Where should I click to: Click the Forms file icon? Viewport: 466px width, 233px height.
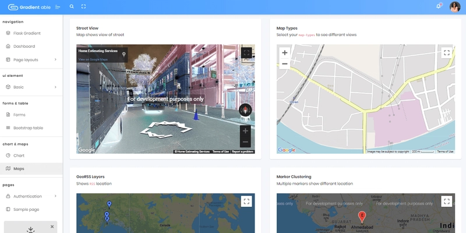tap(8, 114)
